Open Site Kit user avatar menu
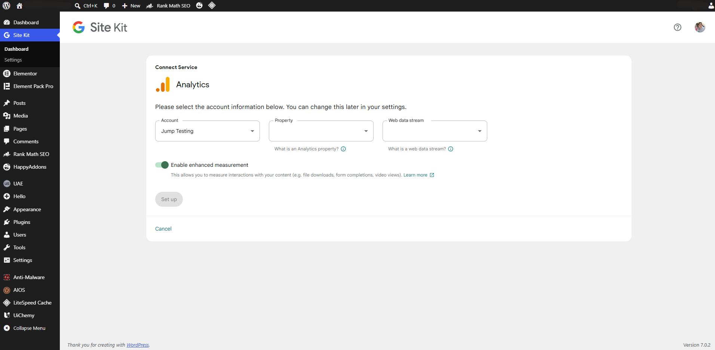715x350 pixels. (x=700, y=27)
